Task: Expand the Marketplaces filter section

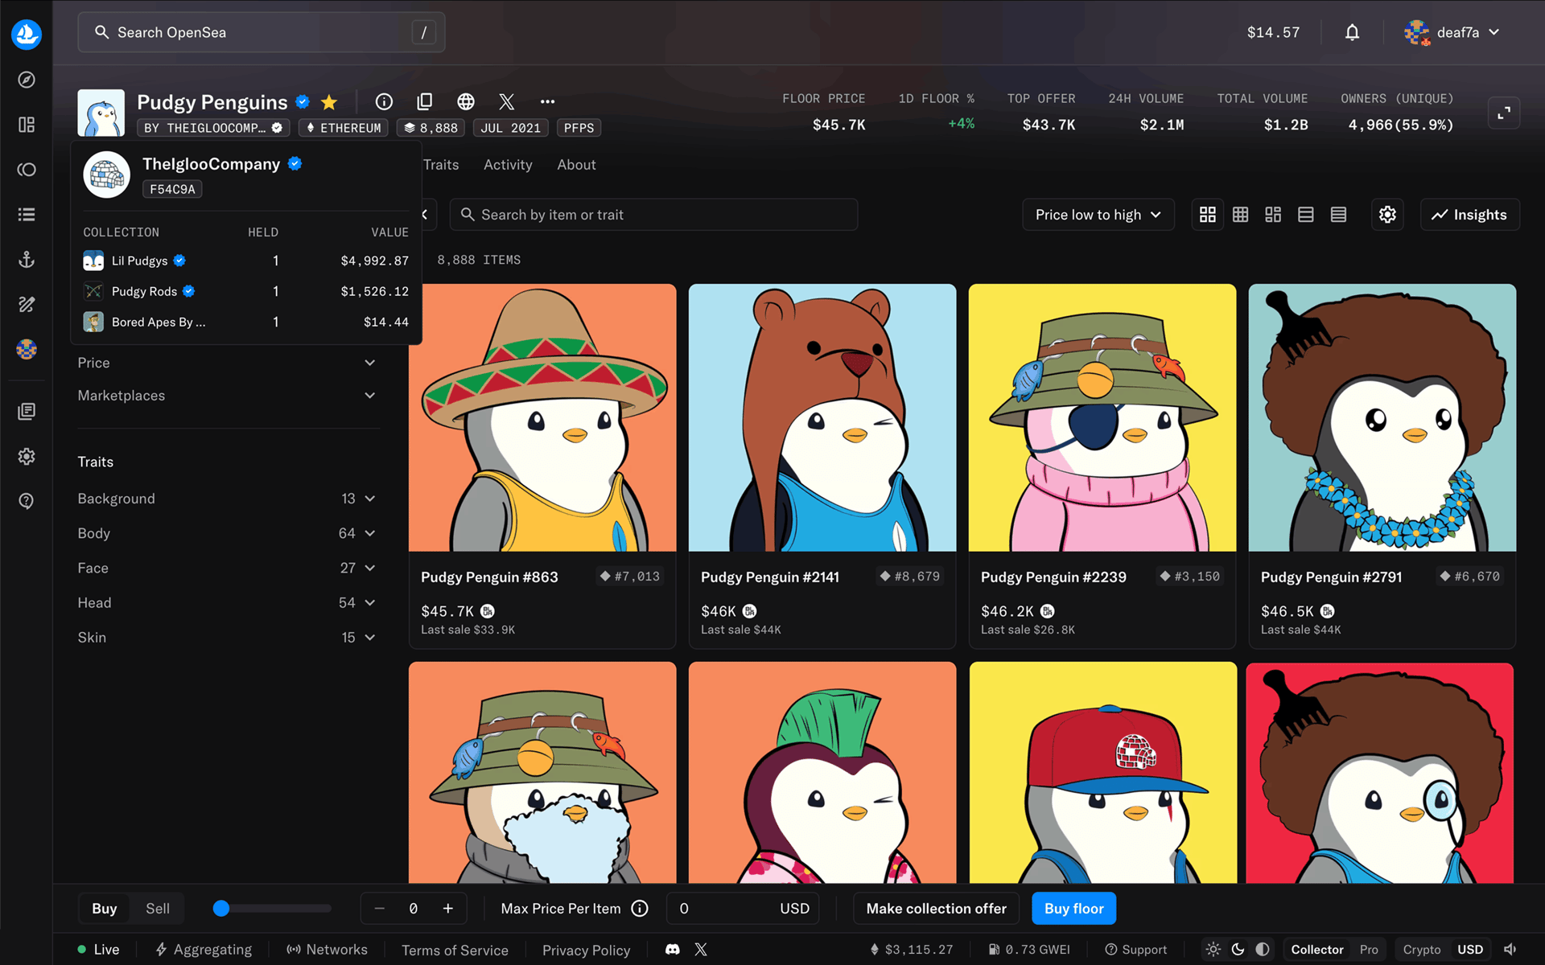Action: [227, 396]
